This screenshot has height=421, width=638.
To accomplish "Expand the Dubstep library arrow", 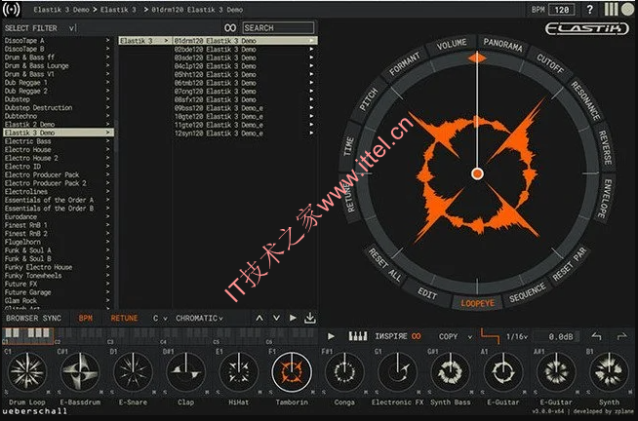I will [108, 99].
